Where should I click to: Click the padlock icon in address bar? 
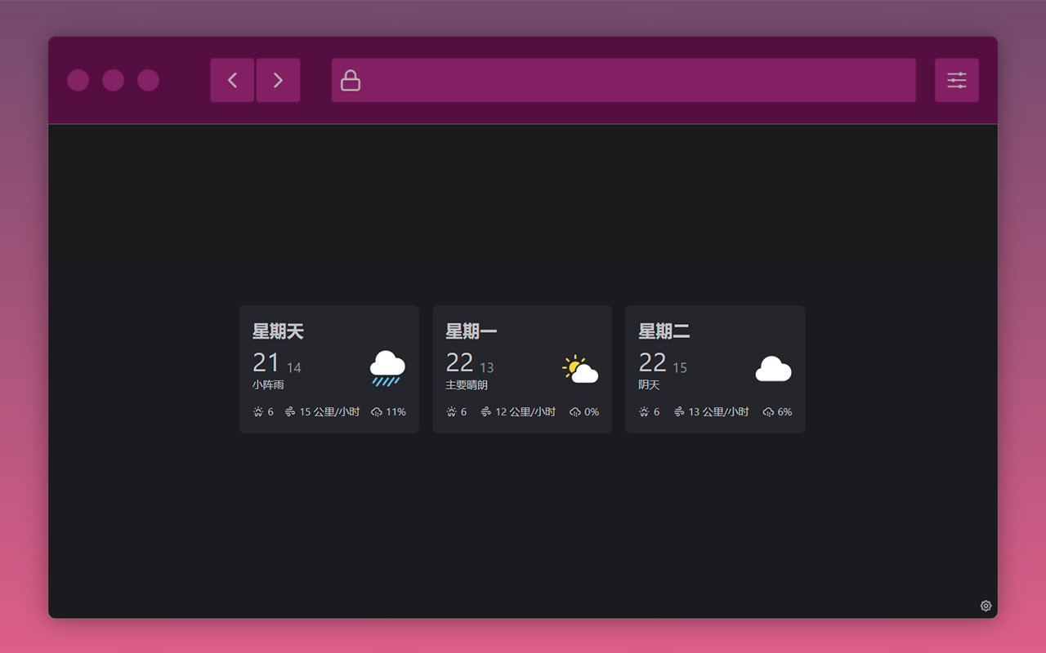[351, 80]
